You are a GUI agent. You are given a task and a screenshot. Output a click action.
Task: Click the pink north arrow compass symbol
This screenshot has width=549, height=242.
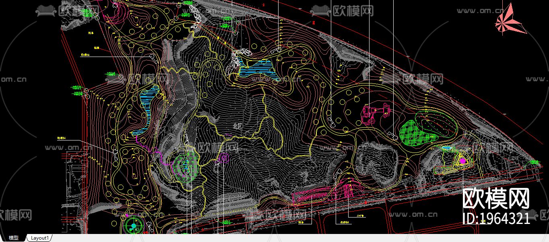[511, 19]
